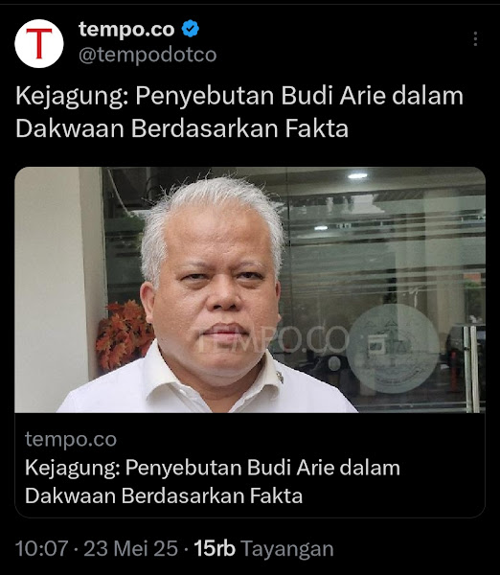Click the ceiling light in the photo
Image resolution: width=500 pixels, height=575 pixels.
357,176
